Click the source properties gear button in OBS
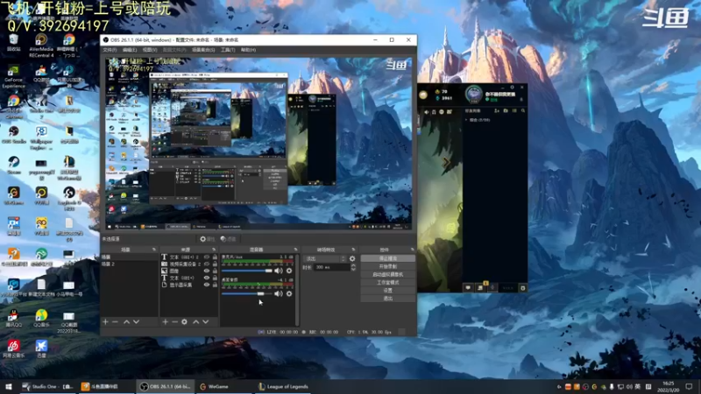 click(207, 239)
